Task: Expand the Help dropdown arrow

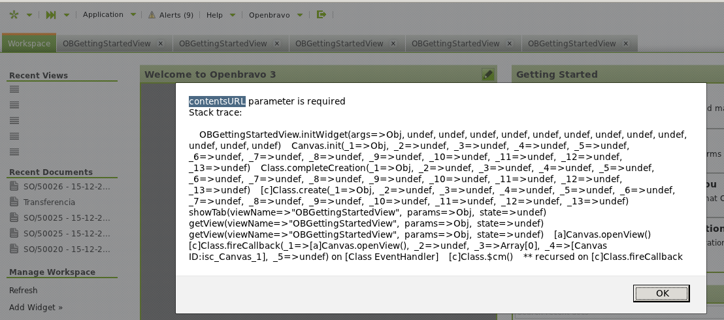Action: (232, 15)
